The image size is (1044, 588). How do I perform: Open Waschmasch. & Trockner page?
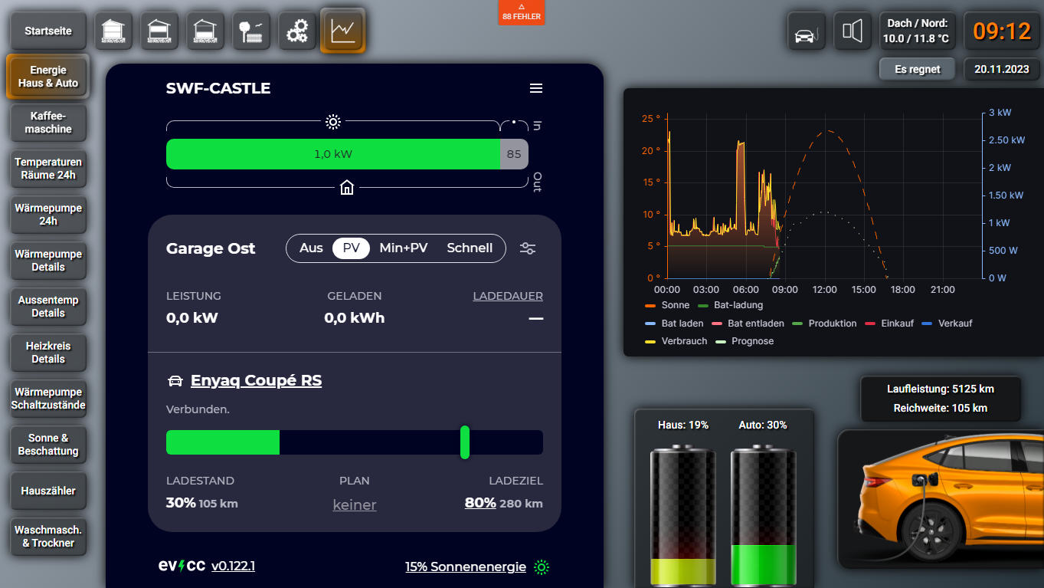48,537
